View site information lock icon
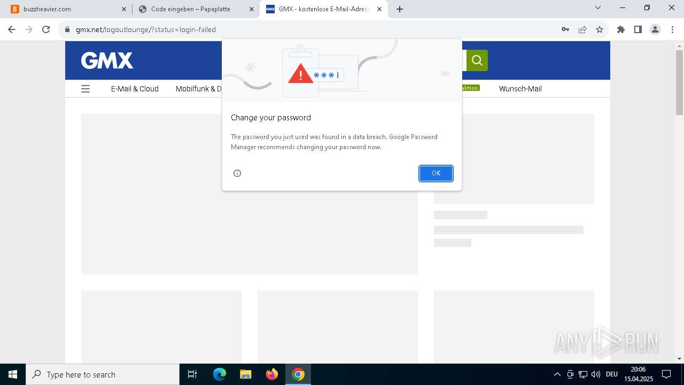Screen dimensions: 684x385 tap(67, 29)
